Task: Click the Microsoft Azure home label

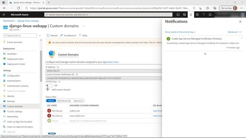Action: coord(20,15)
